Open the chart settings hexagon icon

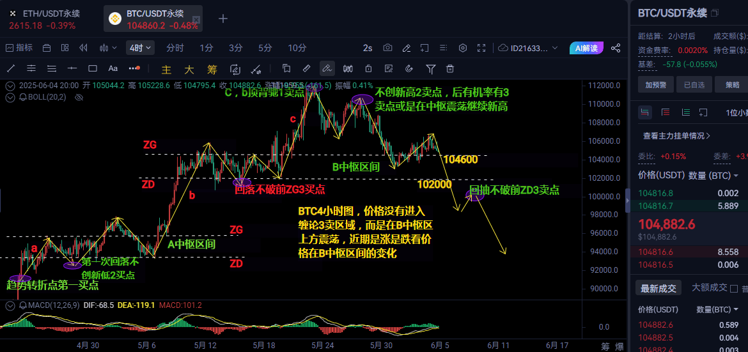tap(463, 48)
